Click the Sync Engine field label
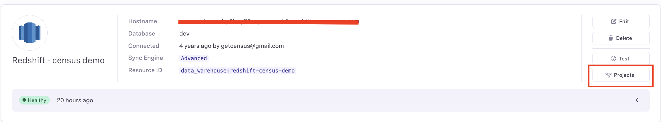The width and height of the screenshot is (661, 122). point(145,58)
